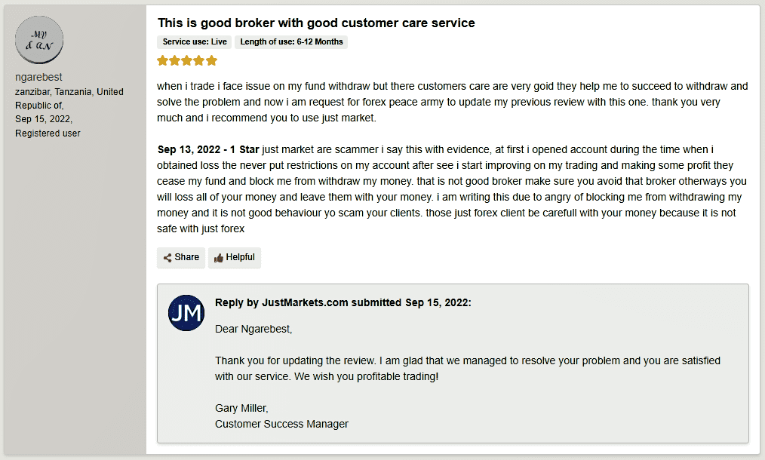This screenshot has width=765, height=460.
Task: Click the Gary Miller signature name
Action: [x=241, y=408]
